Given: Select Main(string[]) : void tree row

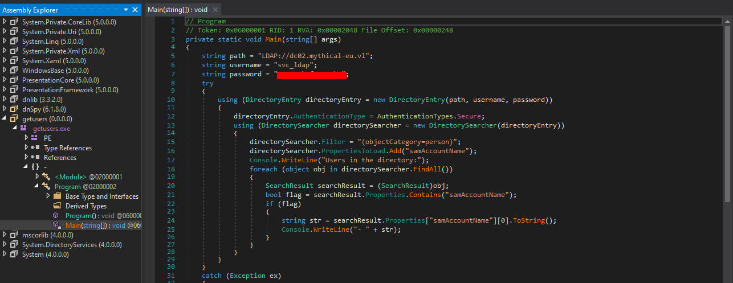Looking at the screenshot, I should [71, 225].
